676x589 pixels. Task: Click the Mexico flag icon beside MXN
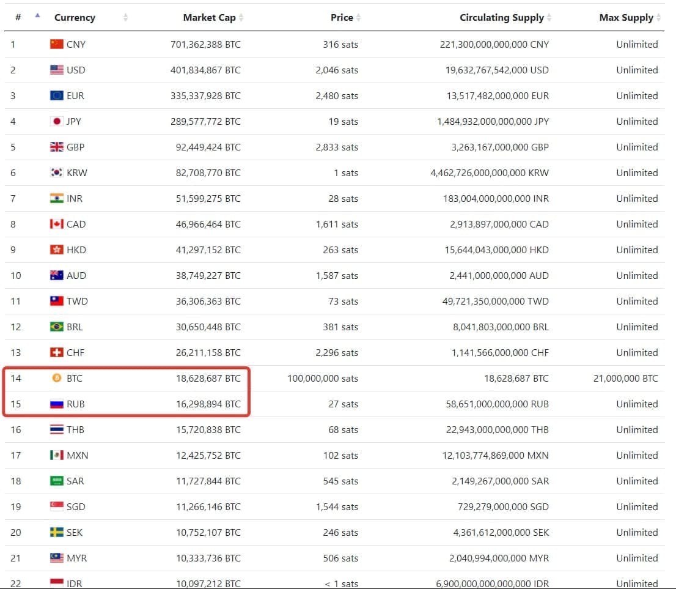point(56,455)
